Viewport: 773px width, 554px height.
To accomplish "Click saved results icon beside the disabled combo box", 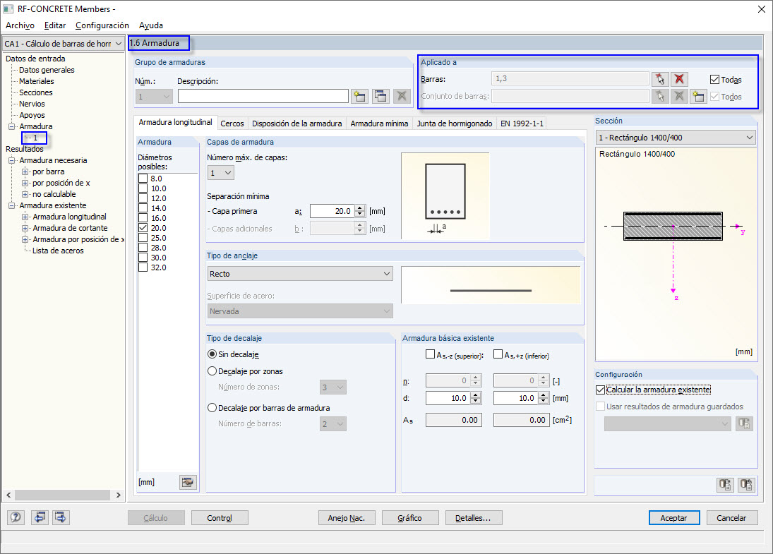I will pyautogui.click(x=744, y=423).
